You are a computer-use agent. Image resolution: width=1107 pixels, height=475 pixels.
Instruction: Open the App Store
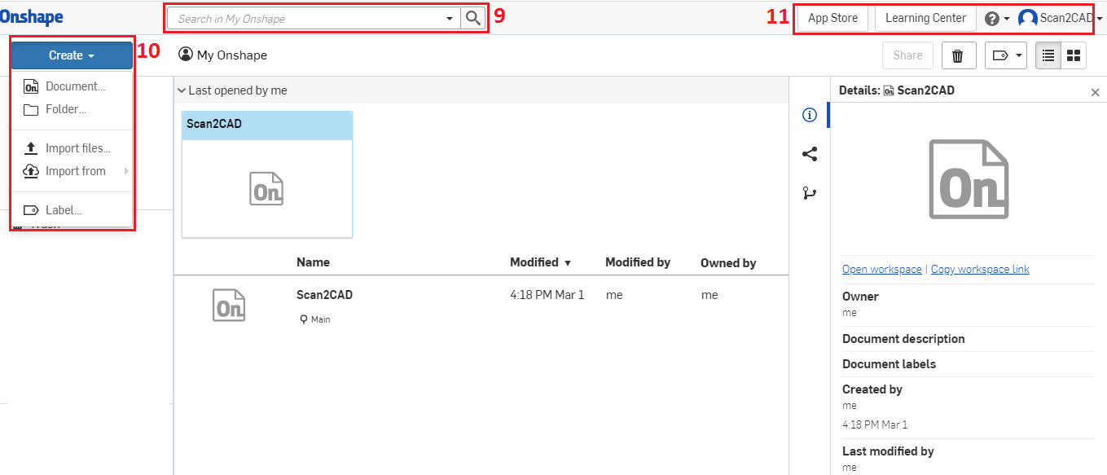(832, 18)
